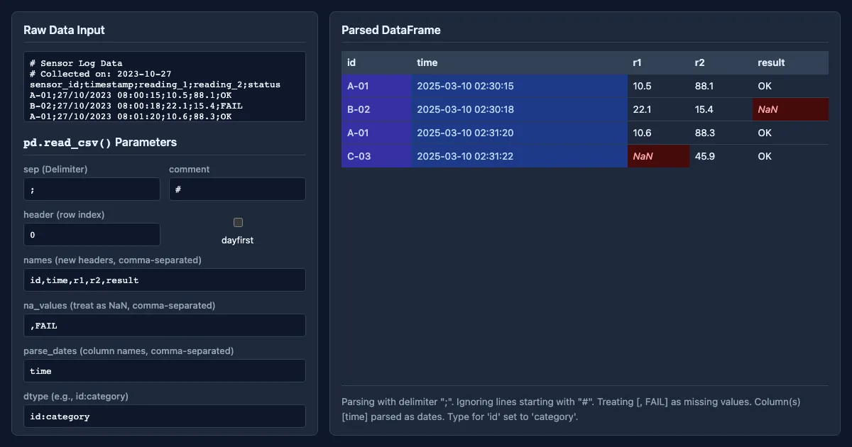Click the r1 value 10.5
Image resolution: width=852 pixels, height=447 pixels.
pos(658,86)
